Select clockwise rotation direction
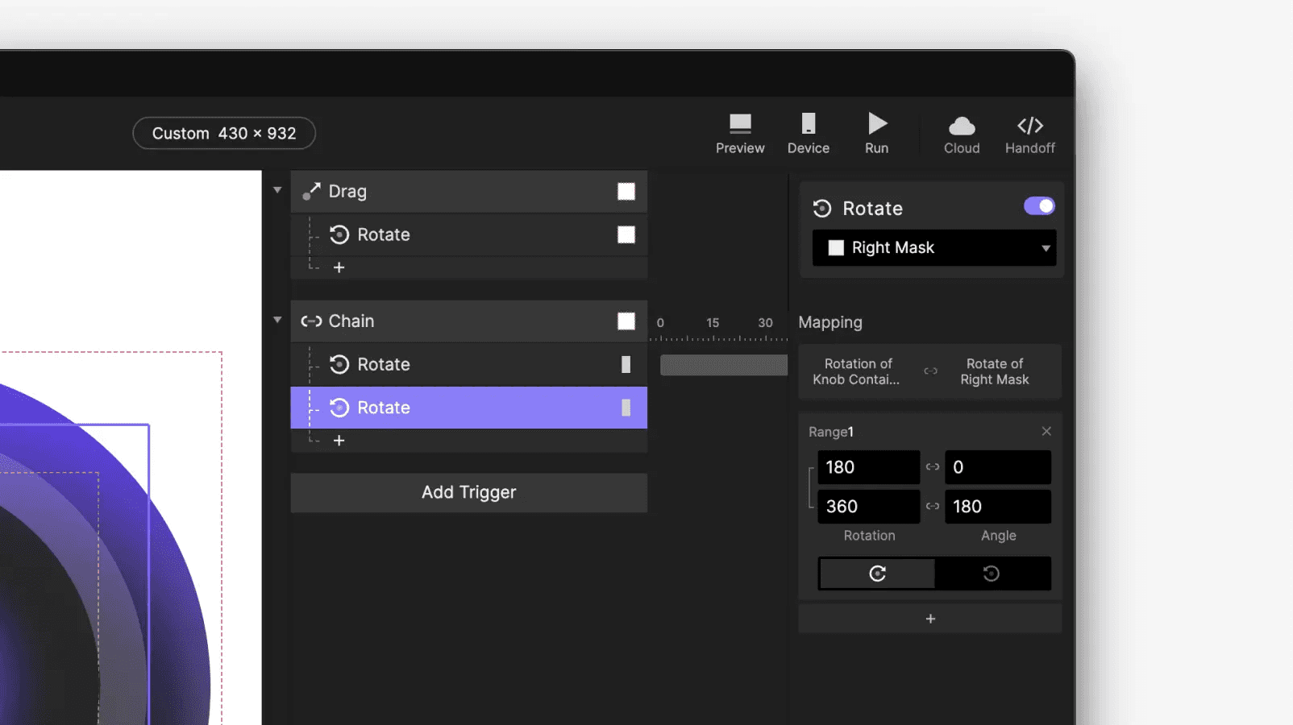This screenshot has width=1293, height=725. pos(877,574)
